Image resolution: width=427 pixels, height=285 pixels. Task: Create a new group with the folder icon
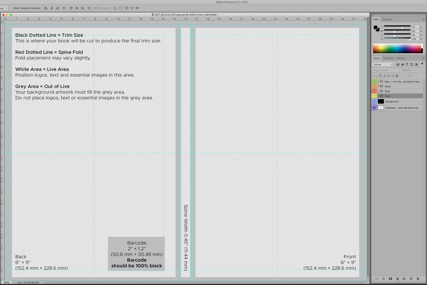(x=405, y=278)
